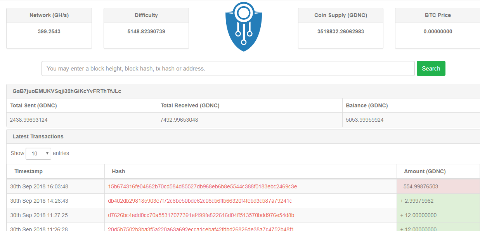Click timestamp 30th Sep 2018 16:03:48

click(x=39, y=186)
